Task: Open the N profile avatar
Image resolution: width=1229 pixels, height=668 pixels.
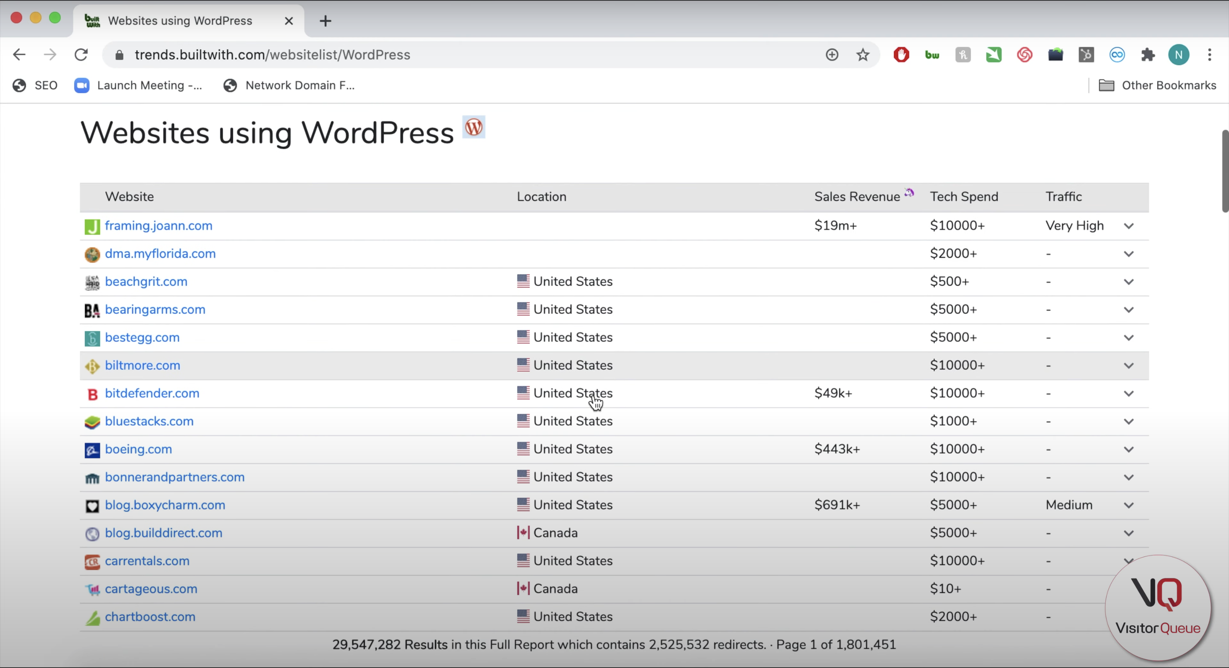Action: tap(1179, 55)
